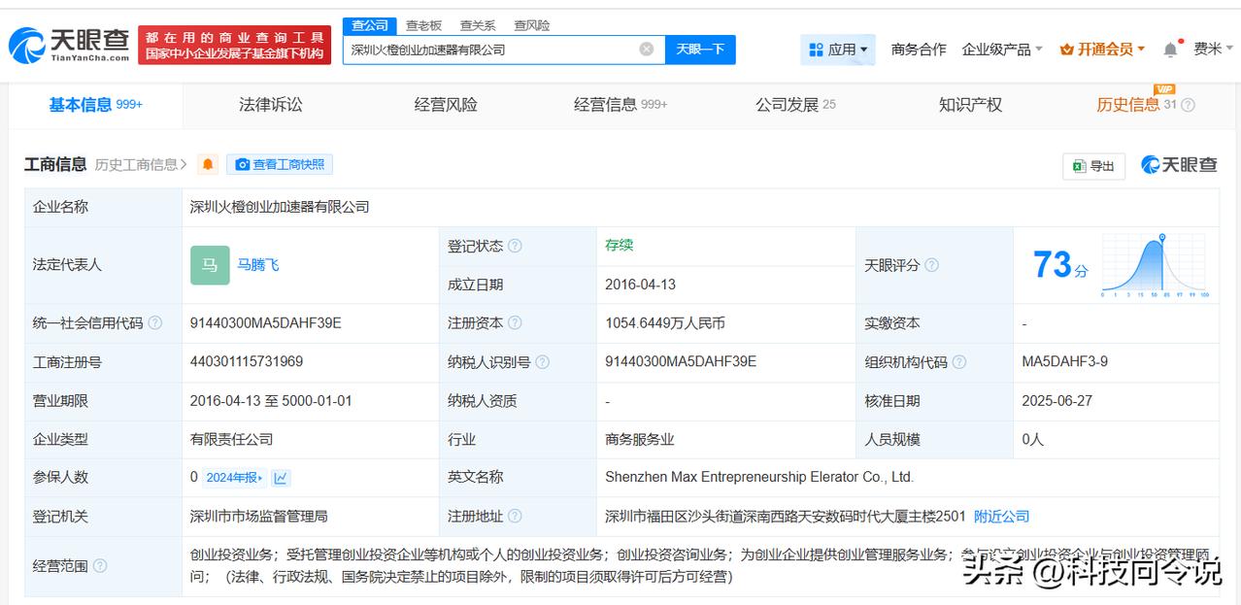
Task: Click the 存续 registration status value
Action: coord(620,245)
